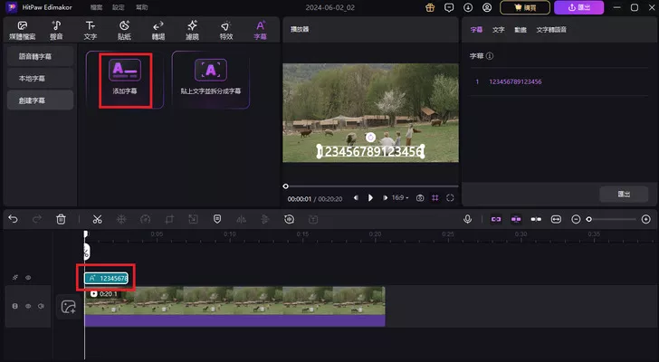
Task: Click the download icon in title bar
Action: pyautogui.click(x=468, y=7)
